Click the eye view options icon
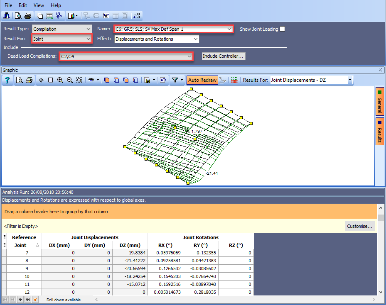 [x=91, y=80]
